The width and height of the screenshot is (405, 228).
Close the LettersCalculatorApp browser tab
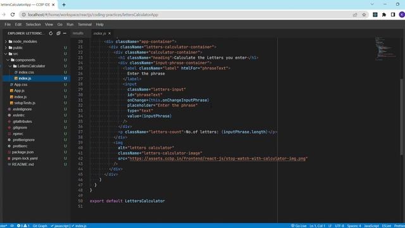(53, 4)
